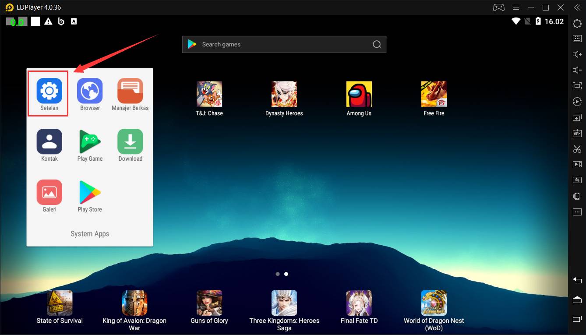Open LDPlayer title bar menu
This screenshot has height=335, width=586.
(516, 7)
